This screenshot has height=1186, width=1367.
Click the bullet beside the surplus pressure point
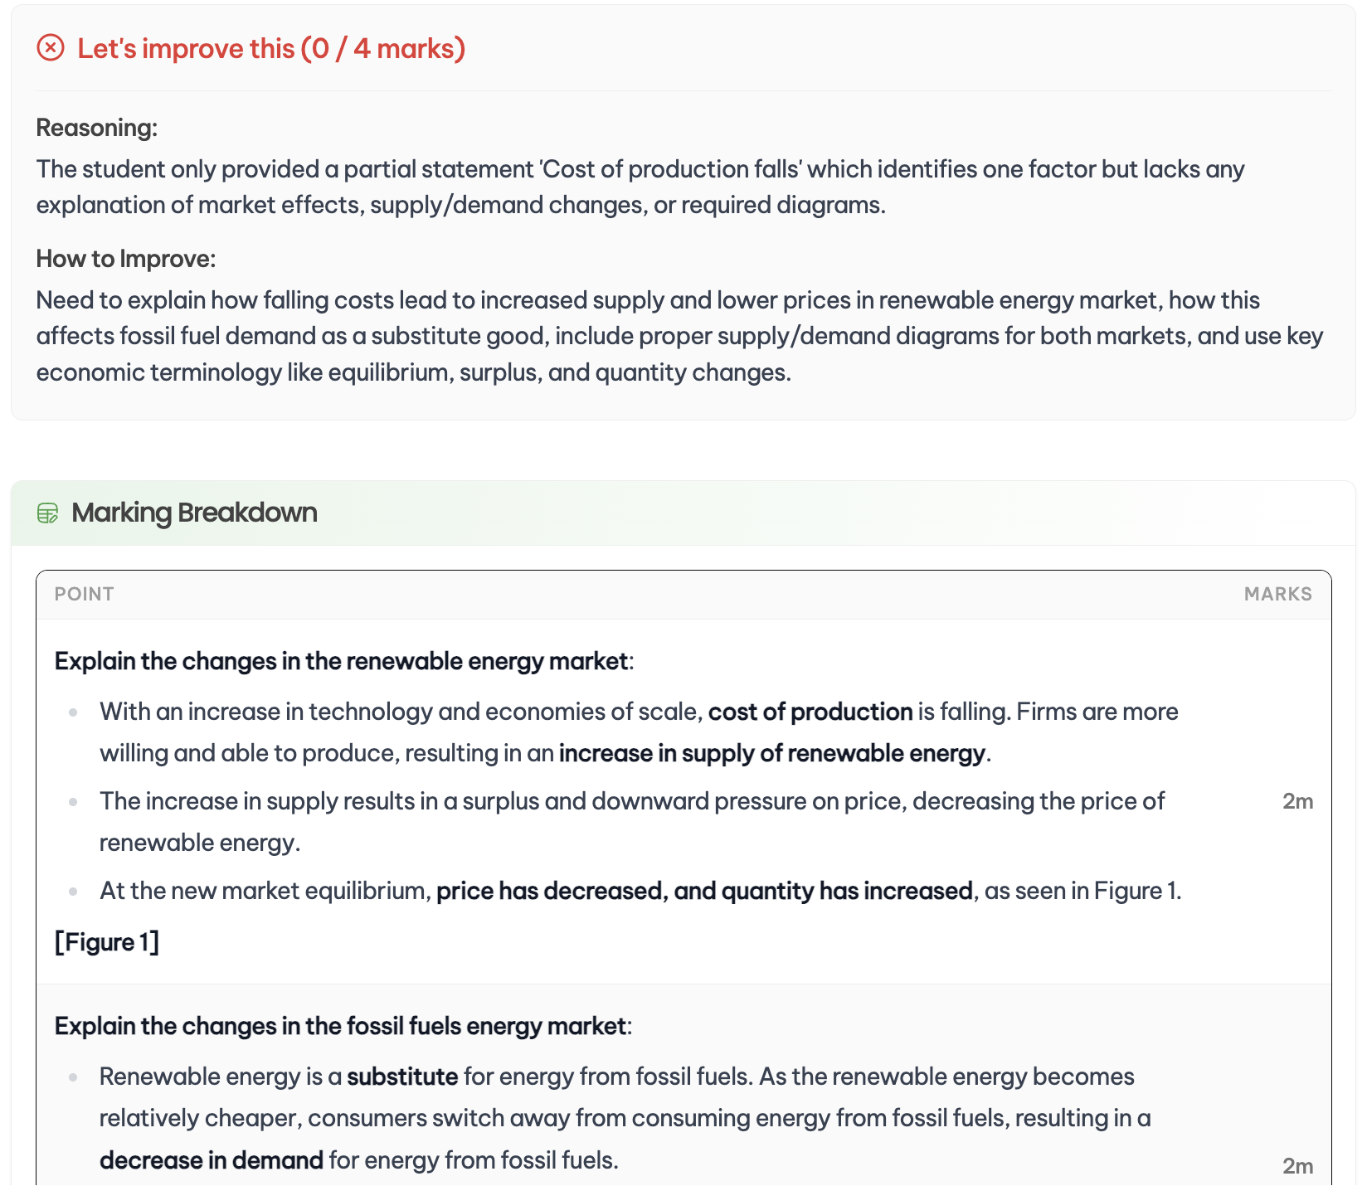72,802
